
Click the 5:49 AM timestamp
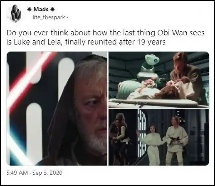[17, 173]
